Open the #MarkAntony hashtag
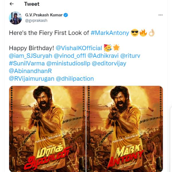 coord(110,33)
